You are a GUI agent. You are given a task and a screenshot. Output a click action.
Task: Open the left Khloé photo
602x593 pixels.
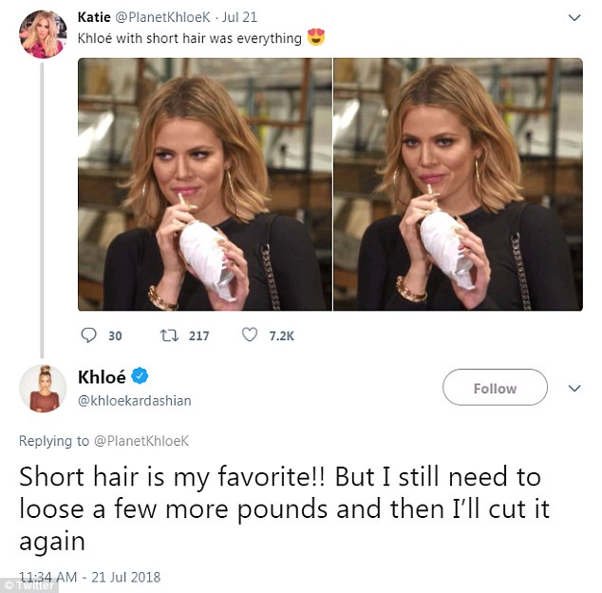pyautogui.click(x=205, y=184)
